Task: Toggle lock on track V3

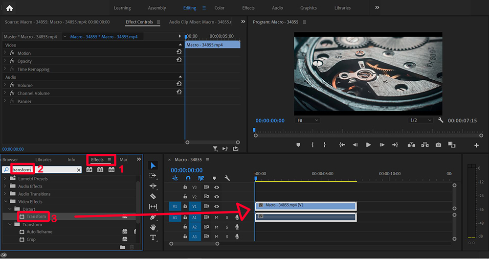Action: tap(185, 187)
